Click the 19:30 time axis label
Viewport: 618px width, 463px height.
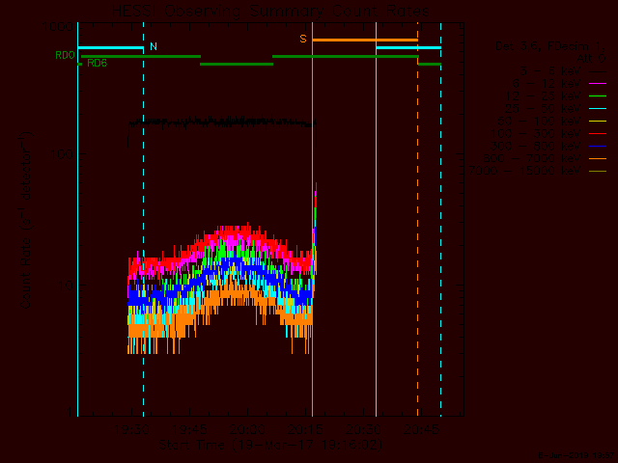click(x=132, y=429)
